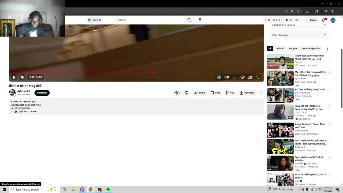This screenshot has width=343, height=193.
Task: Select the For you filter chip
Action: [293, 49]
